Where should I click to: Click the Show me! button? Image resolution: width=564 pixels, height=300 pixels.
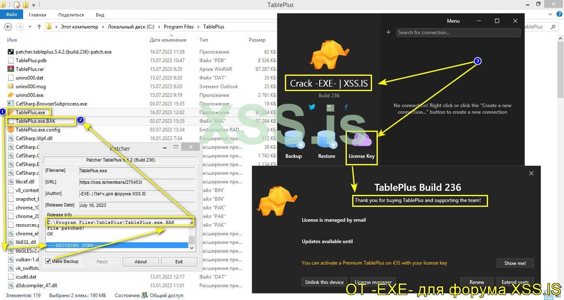515,263
